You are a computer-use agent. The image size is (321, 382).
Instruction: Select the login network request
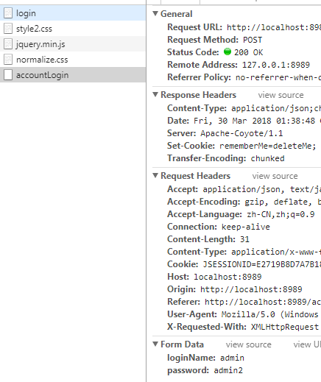(73, 13)
